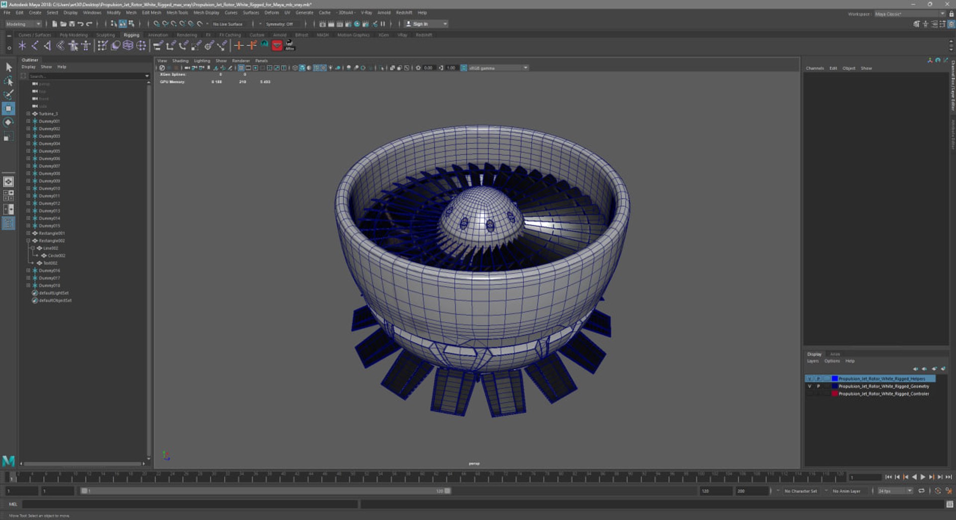The height and width of the screenshot is (520, 956).
Task: Choose the Paint selection tool
Action: 8,95
